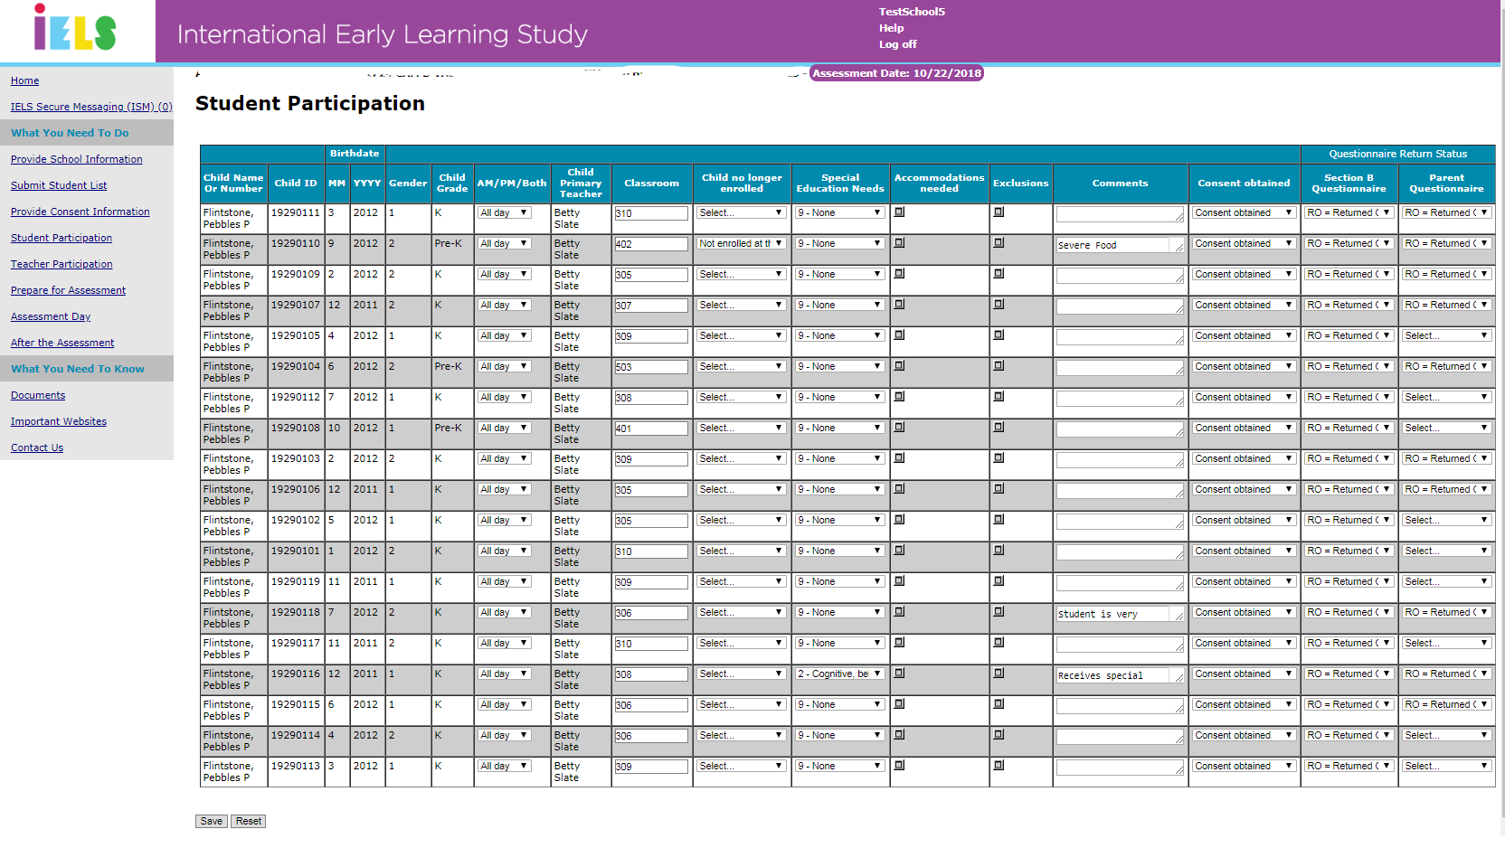This screenshot has height=848, width=1505.
Task: Go to Provide School Information
Action: (77, 159)
